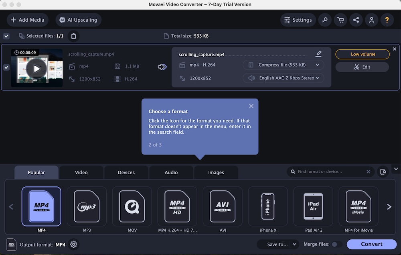Toggle the select all files checkbox
Screen dimensions: 401x255
point(6,36)
